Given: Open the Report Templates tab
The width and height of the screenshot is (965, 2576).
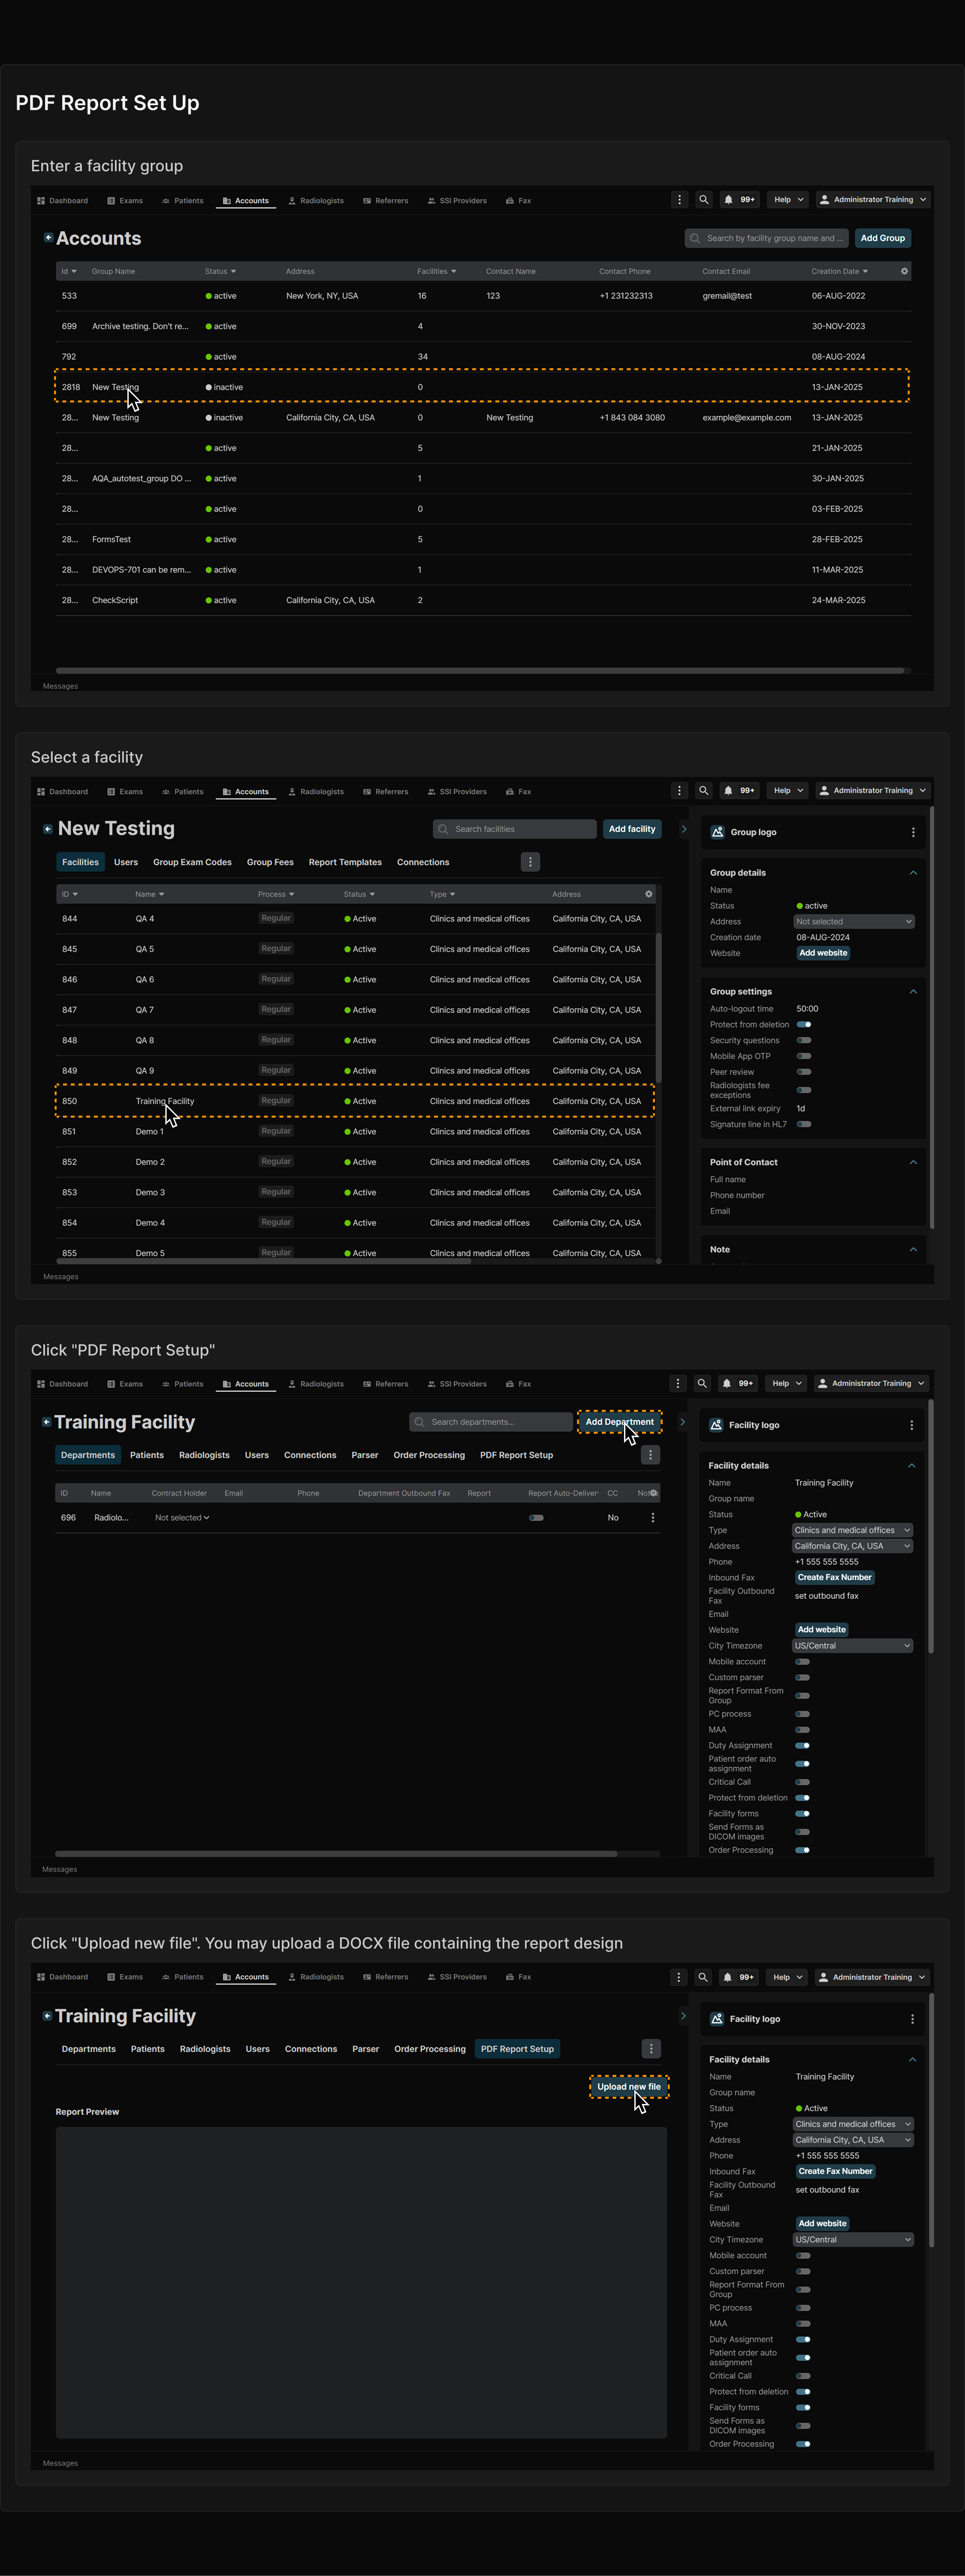Looking at the screenshot, I should pyautogui.click(x=345, y=862).
